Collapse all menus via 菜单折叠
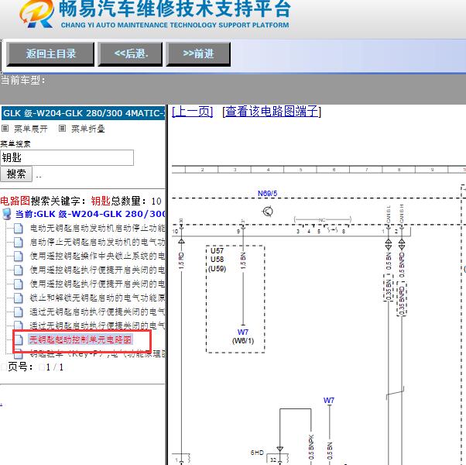 [88, 129]
